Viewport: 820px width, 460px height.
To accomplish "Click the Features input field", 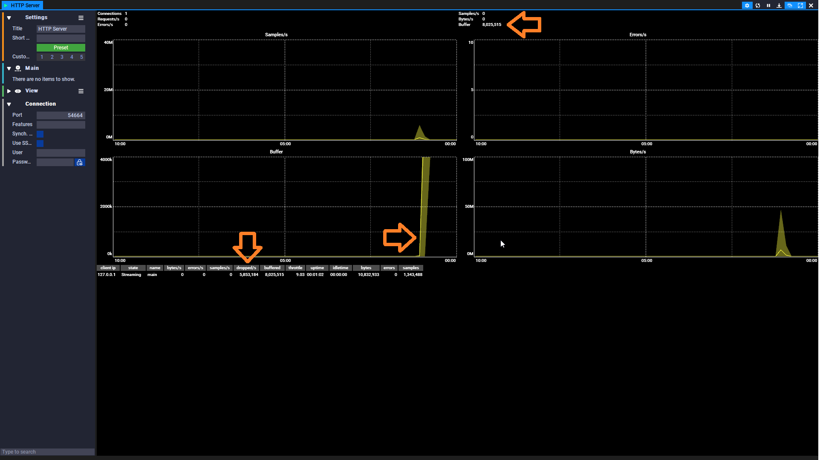I will pos(61,125).
